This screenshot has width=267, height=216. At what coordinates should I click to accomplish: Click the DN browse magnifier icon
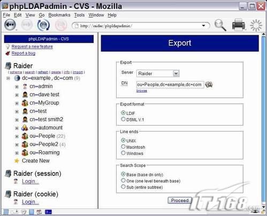tap(209, 84)
